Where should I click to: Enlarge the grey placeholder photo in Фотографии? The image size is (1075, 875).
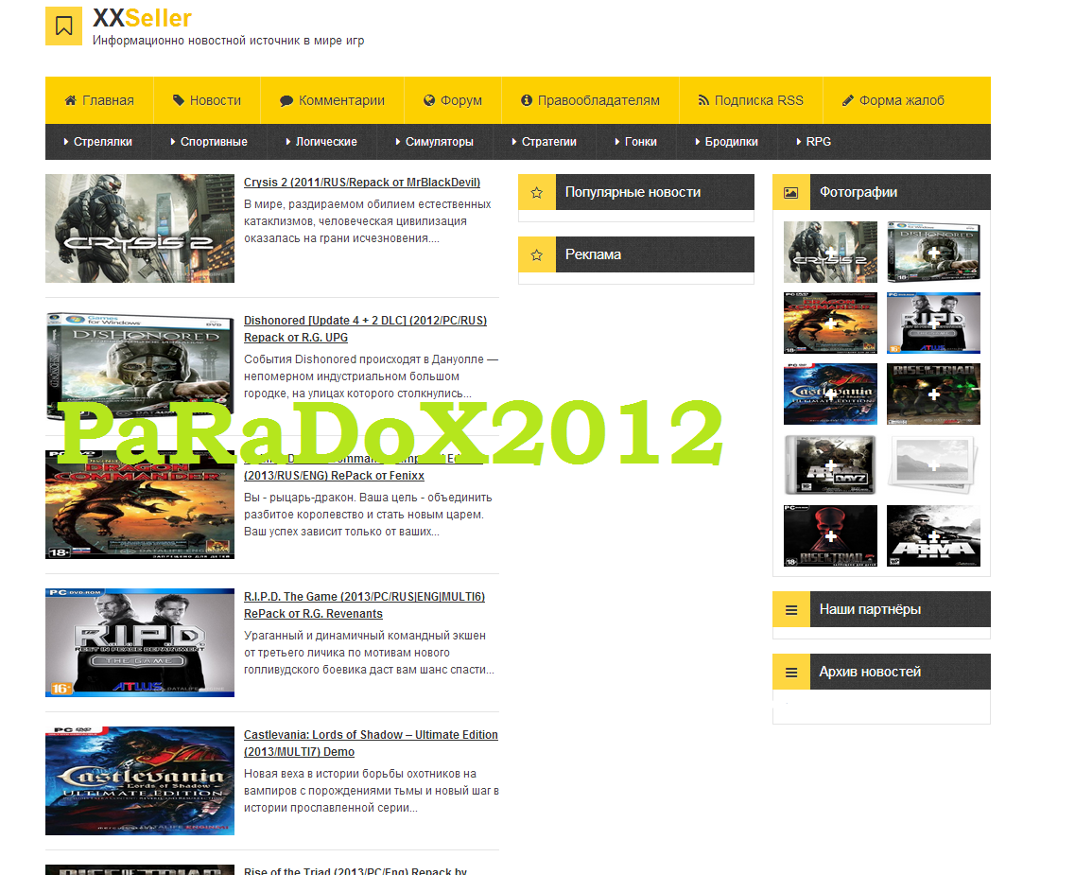tap(934, 464)
